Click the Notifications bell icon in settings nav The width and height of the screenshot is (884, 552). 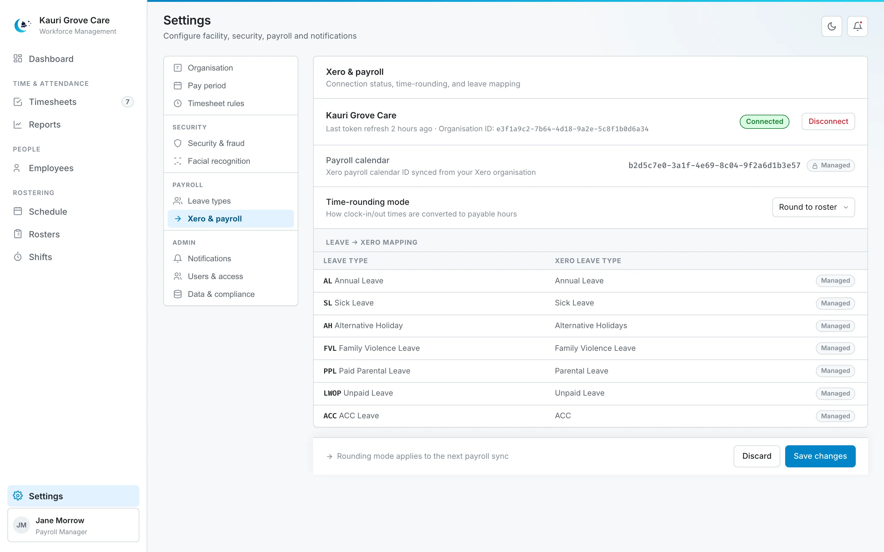[x=177, y=259]
